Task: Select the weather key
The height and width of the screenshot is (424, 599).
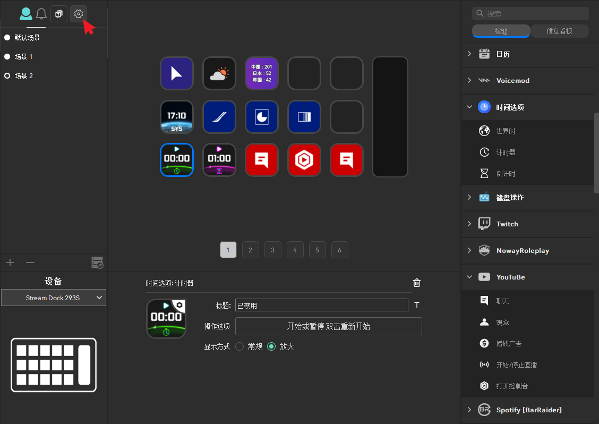Action: [219, 73]
